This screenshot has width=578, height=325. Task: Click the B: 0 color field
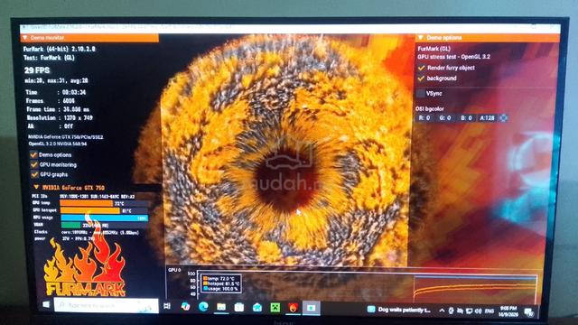[x=467, y=118]
